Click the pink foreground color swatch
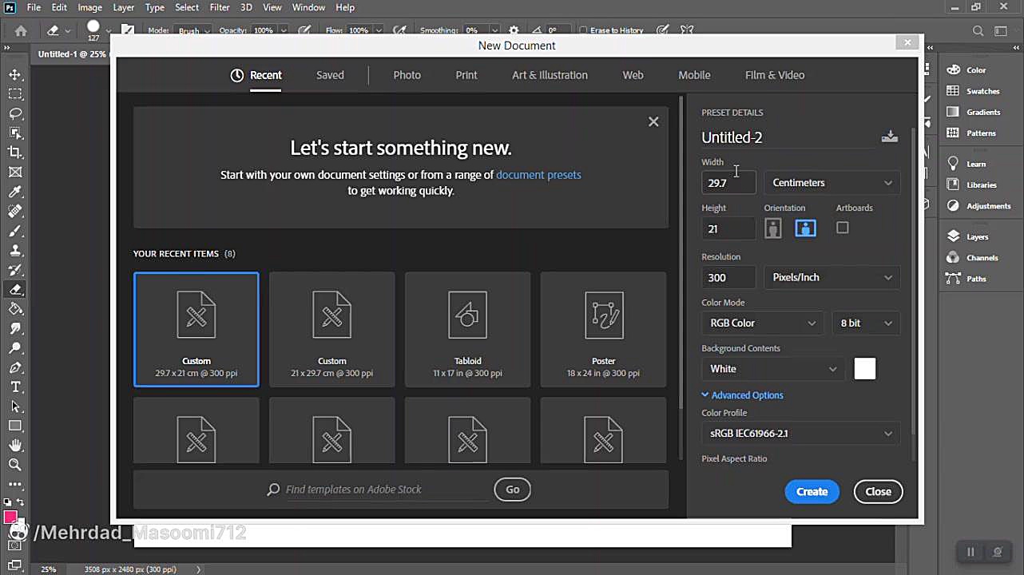 pos(10,517)
